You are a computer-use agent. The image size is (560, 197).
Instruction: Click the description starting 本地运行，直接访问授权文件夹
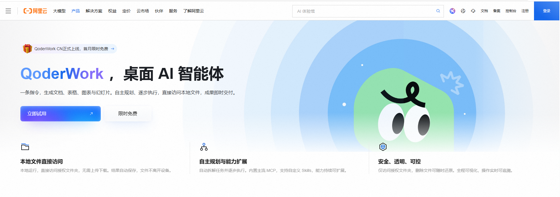pos(96,170)
